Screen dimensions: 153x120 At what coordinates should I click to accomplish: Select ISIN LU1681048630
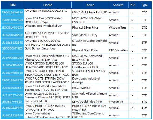click(12, 35)
